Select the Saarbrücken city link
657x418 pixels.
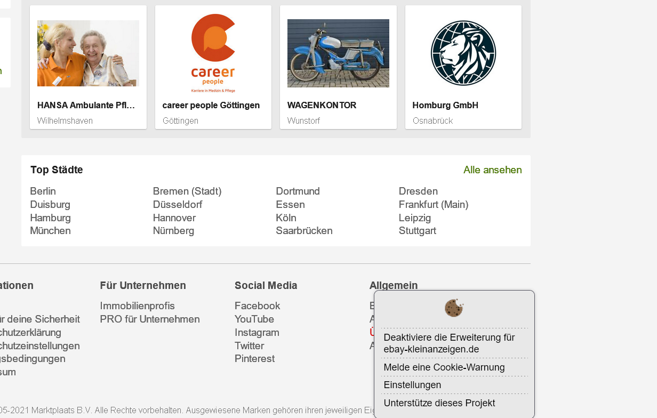click(x=304, y=231)
